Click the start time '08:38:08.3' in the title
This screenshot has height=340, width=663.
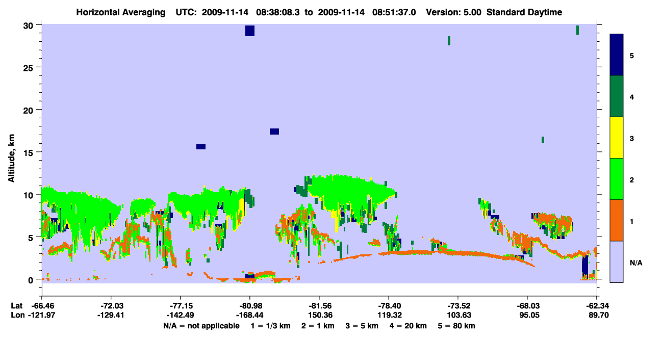pos(279,12)
